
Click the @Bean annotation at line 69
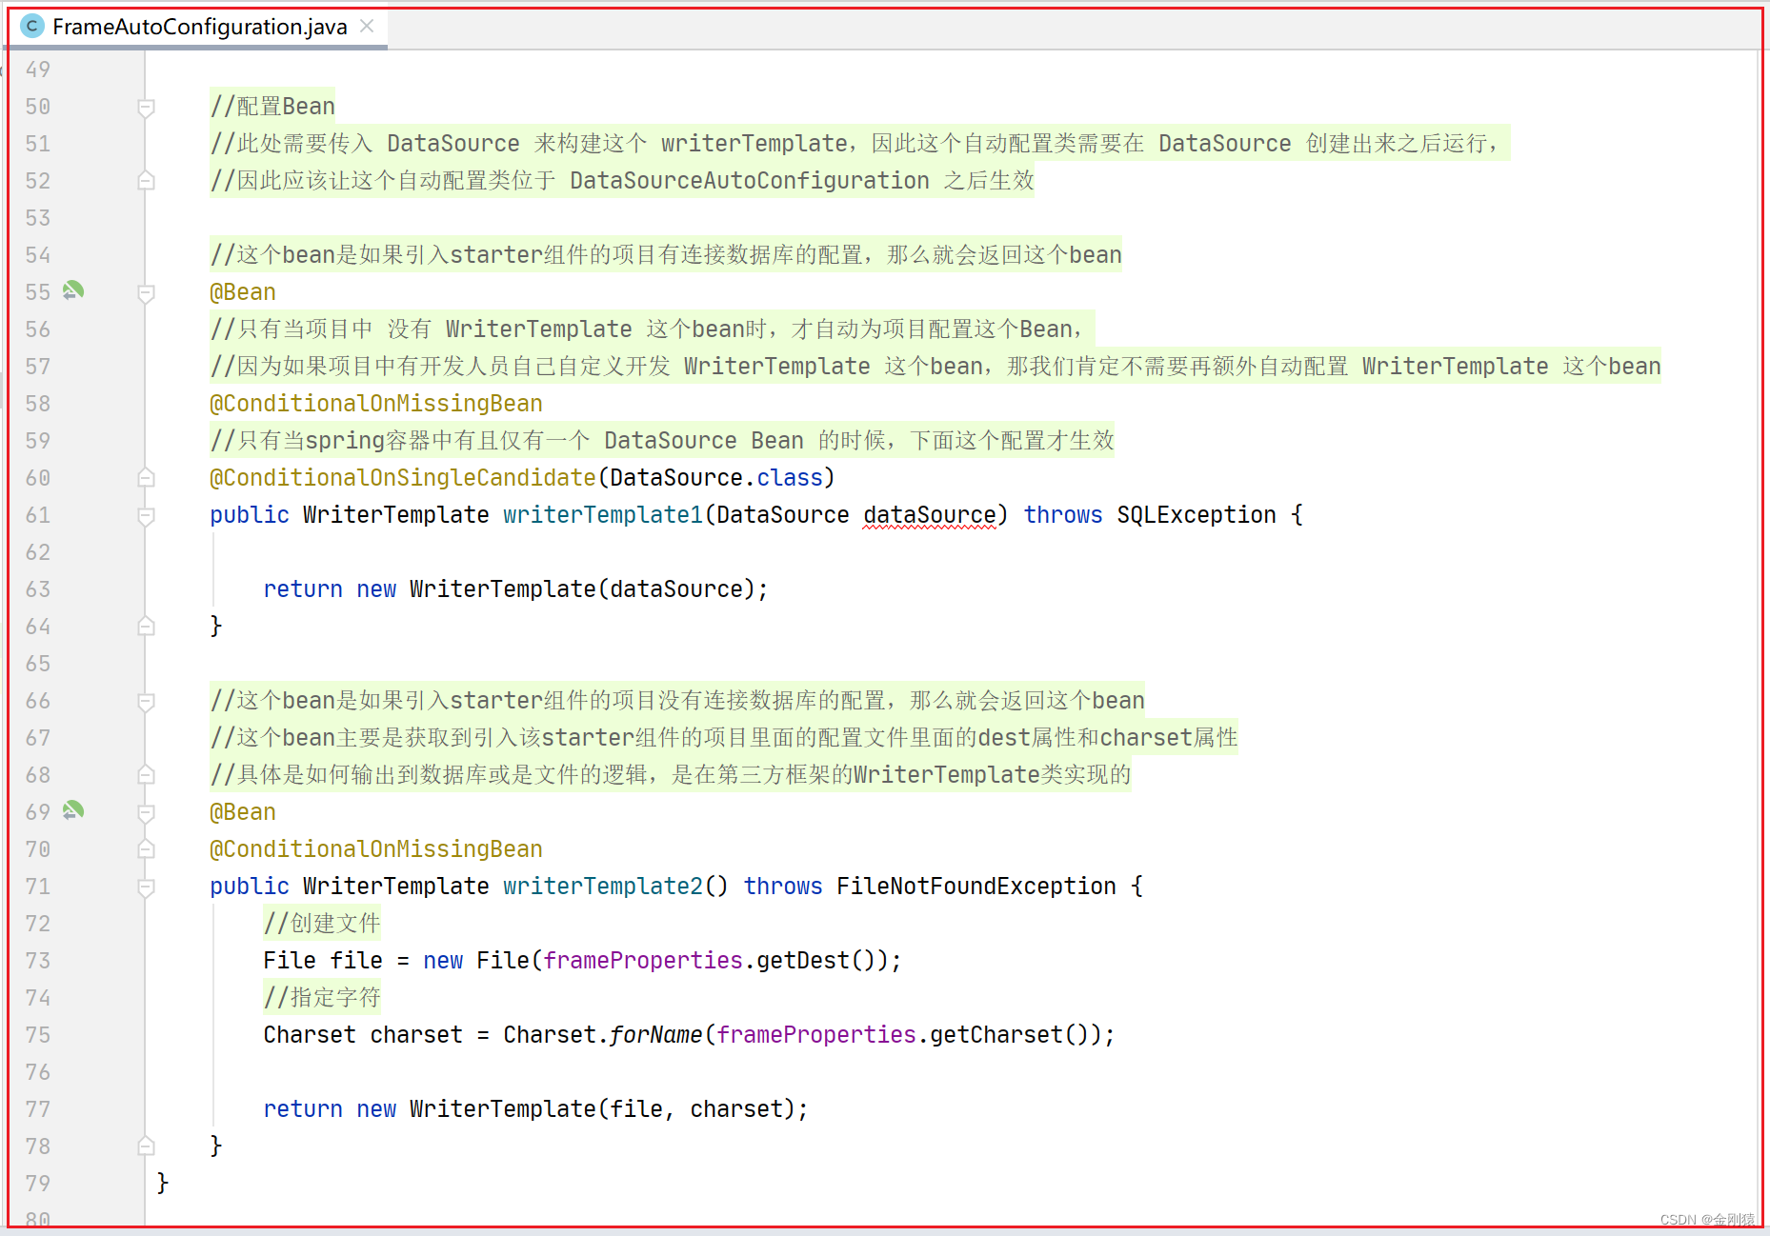pos(243,812)
